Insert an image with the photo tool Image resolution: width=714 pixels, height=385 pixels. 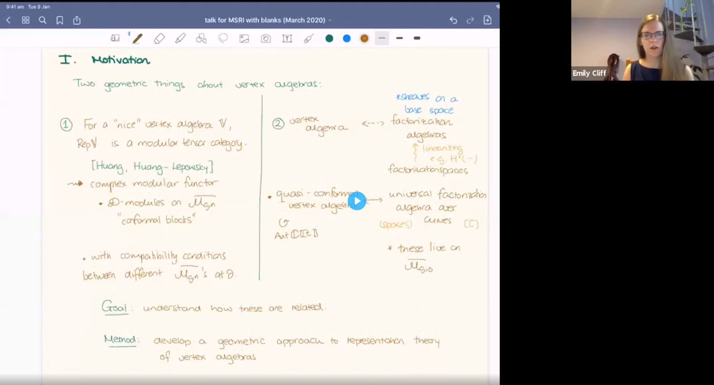(x=244, y=38)
